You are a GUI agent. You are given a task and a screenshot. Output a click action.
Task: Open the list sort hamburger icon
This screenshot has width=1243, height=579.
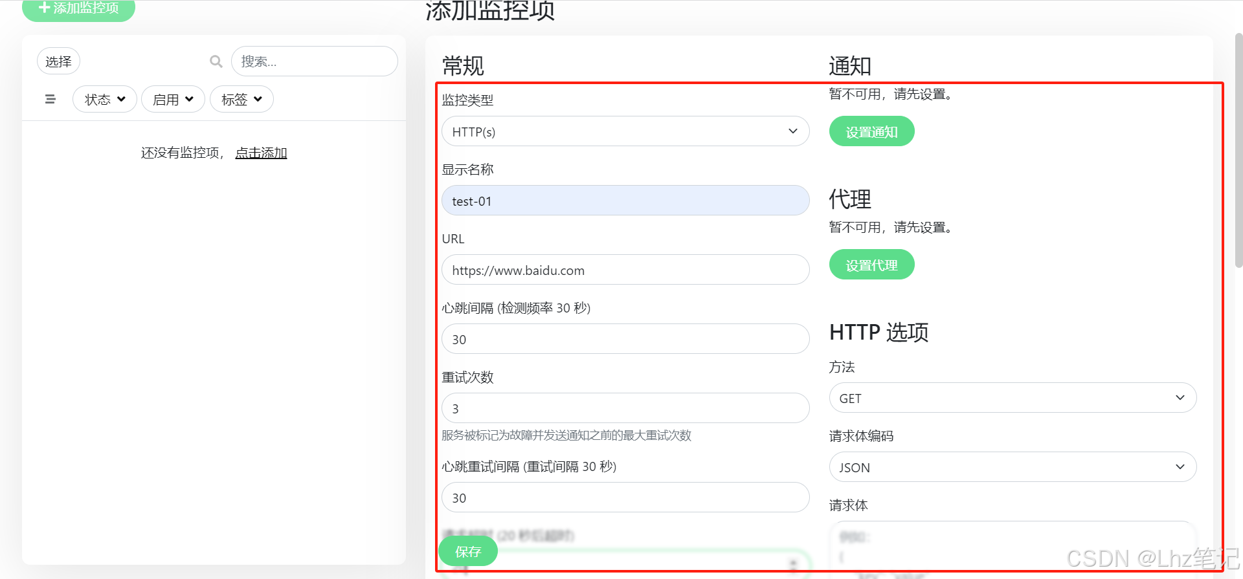point(50,99)
